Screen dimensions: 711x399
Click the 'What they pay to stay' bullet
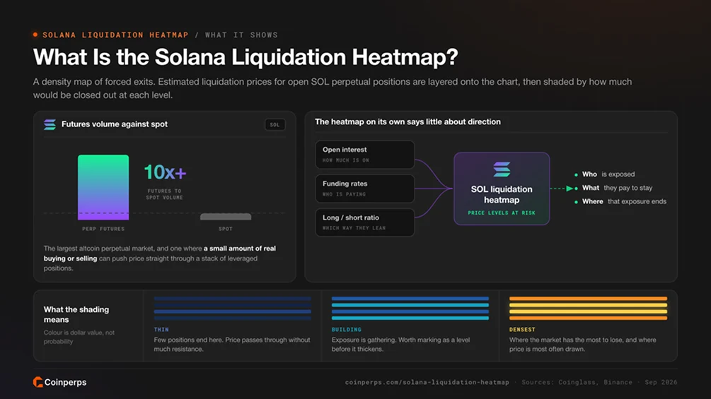point(613,188)
